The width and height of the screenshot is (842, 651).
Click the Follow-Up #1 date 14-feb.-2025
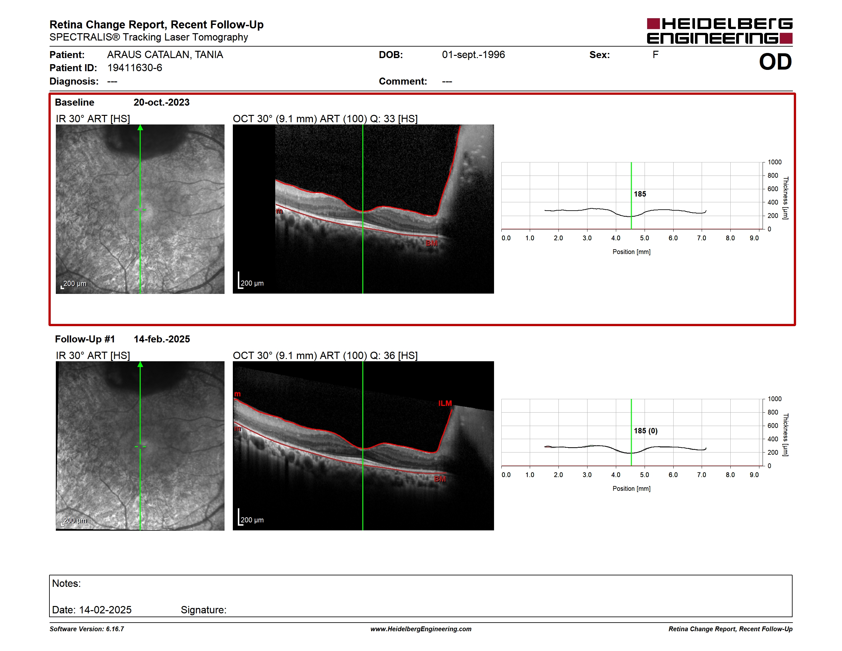pos(161,339)
